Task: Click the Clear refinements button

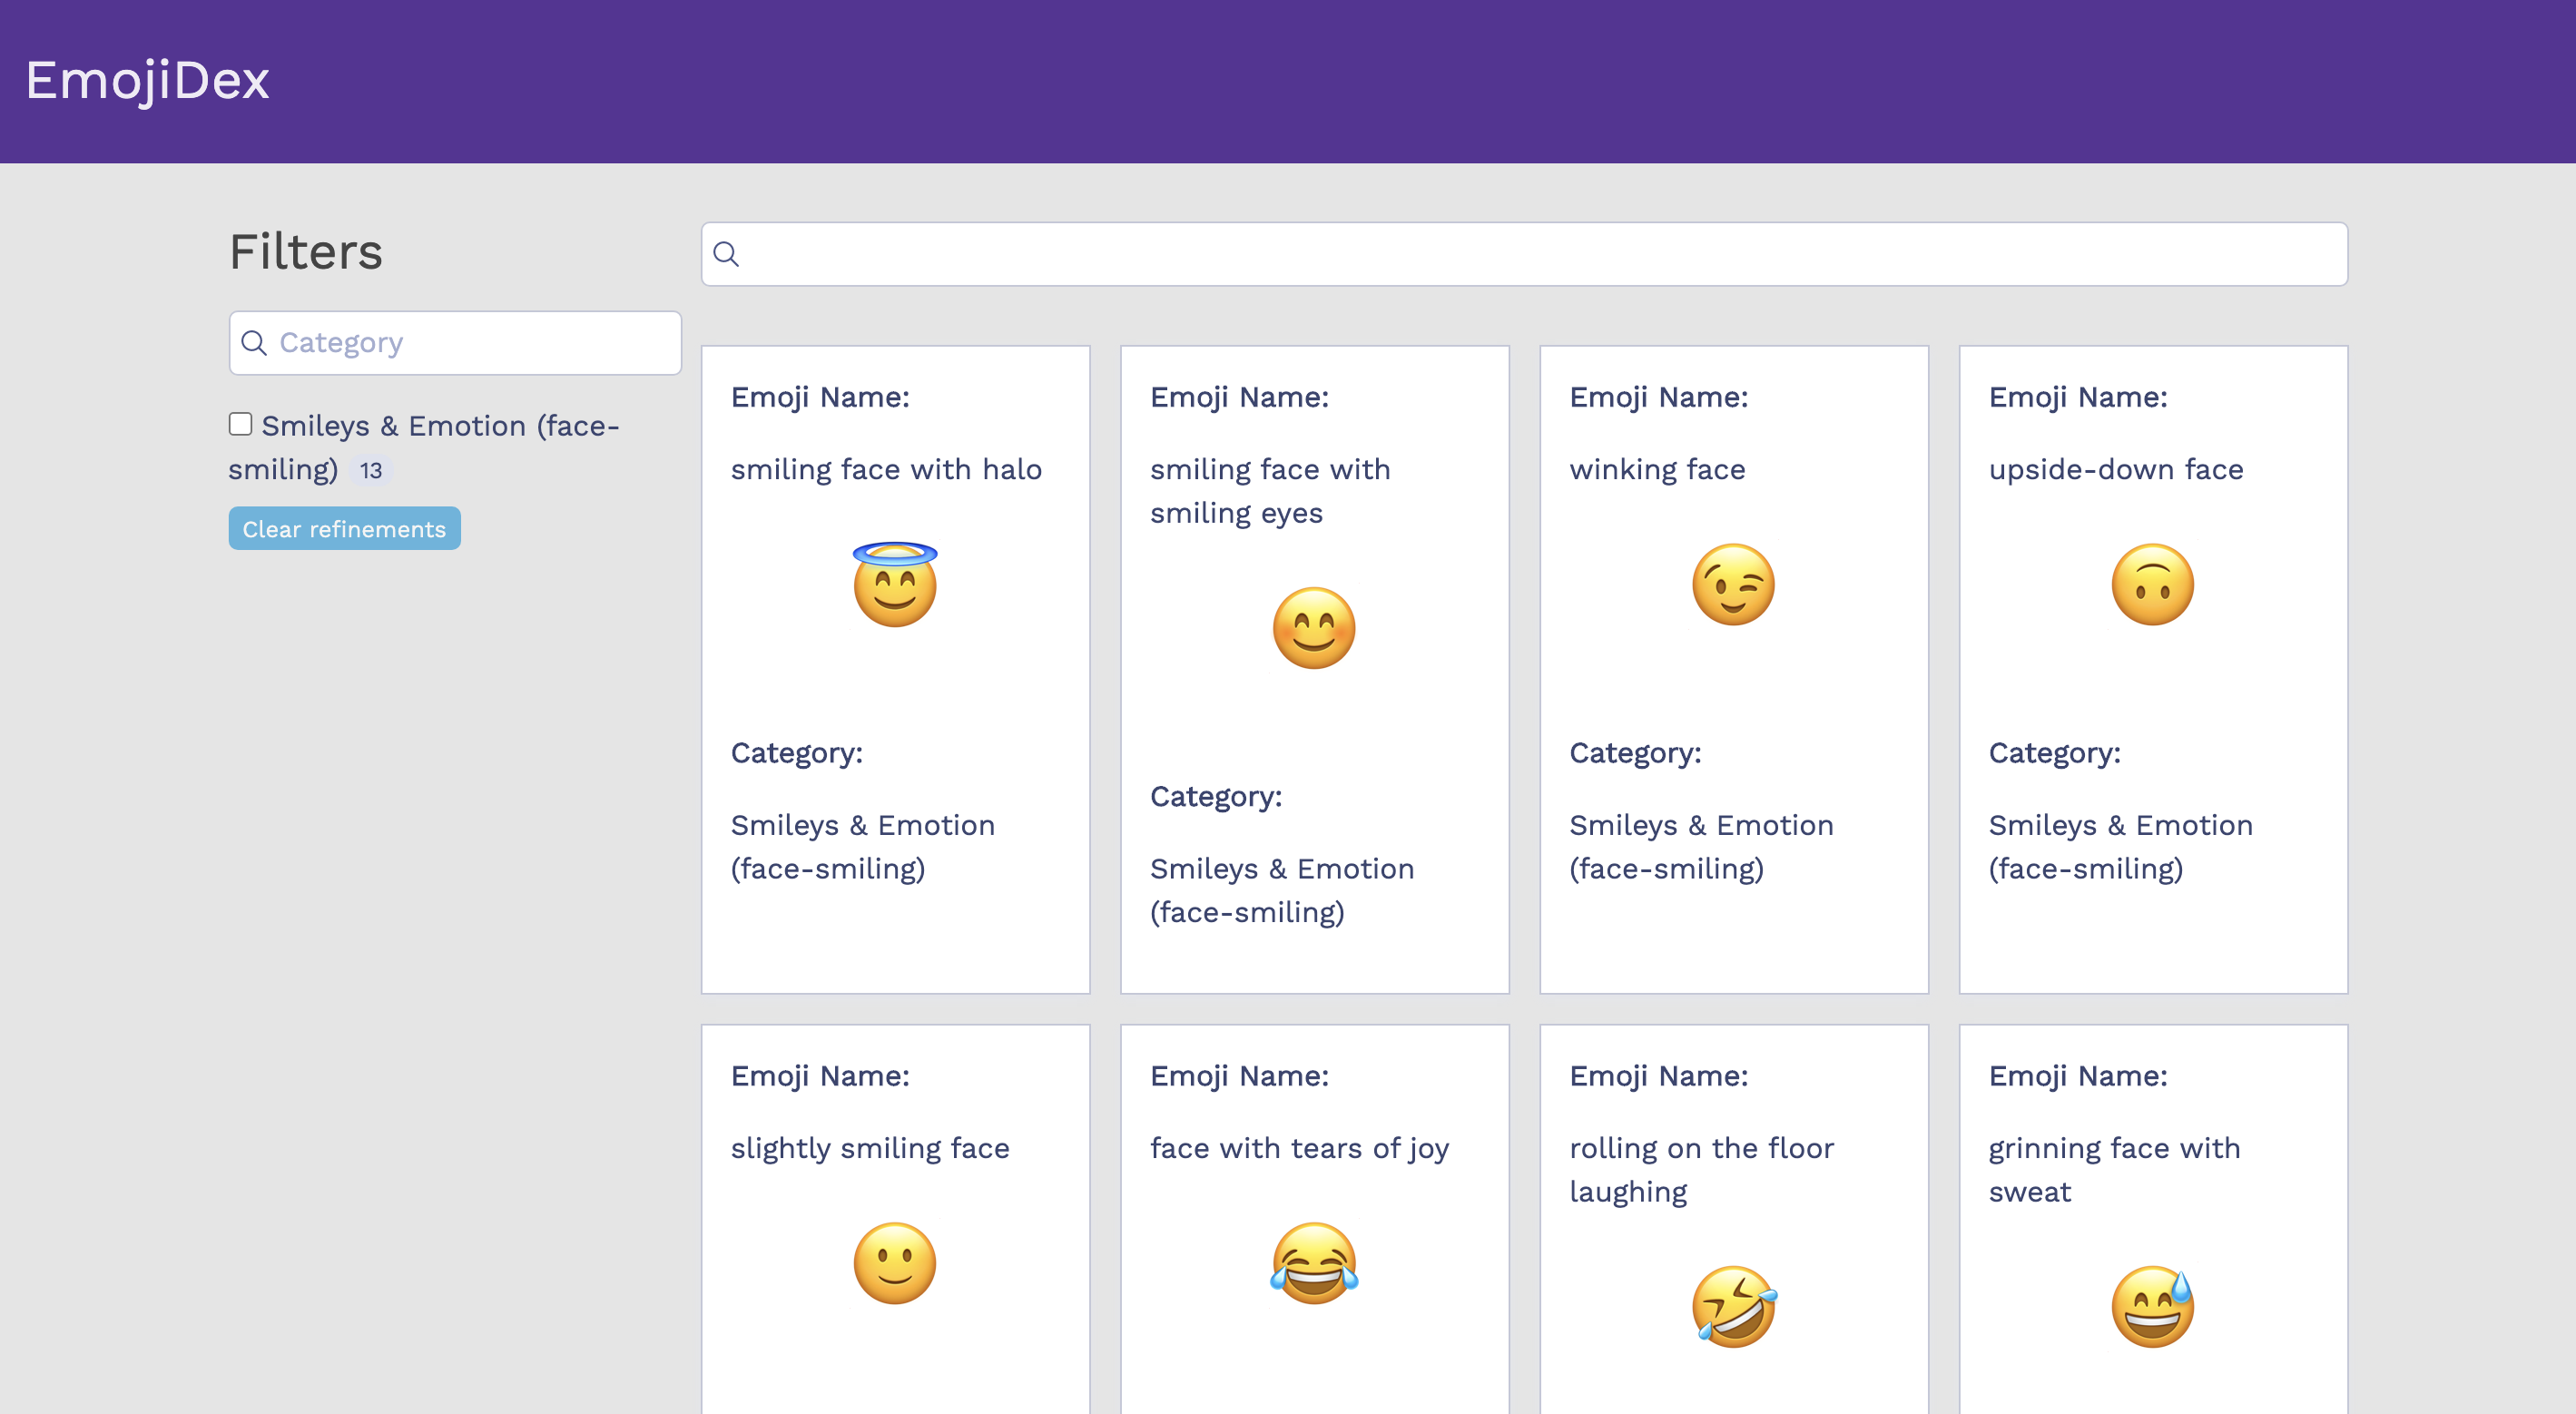Action: 344,528
